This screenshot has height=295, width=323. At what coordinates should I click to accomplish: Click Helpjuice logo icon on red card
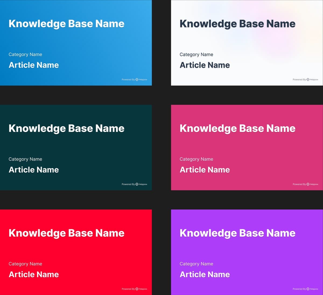137,289
